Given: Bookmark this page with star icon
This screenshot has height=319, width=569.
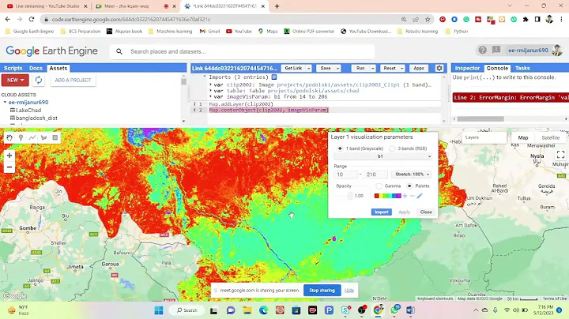Looking at the screenshot, I should pos(428,19).
